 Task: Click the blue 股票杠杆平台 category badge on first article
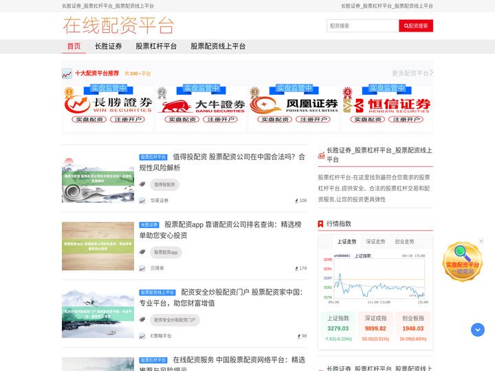pyautogui.click(x=153, y=157)
